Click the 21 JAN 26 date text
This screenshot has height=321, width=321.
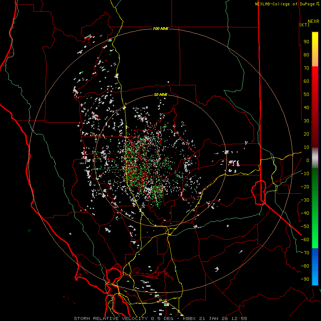214,319
